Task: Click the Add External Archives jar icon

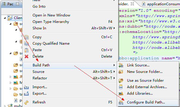Action: pyautogui.click(x=121, y=87)
